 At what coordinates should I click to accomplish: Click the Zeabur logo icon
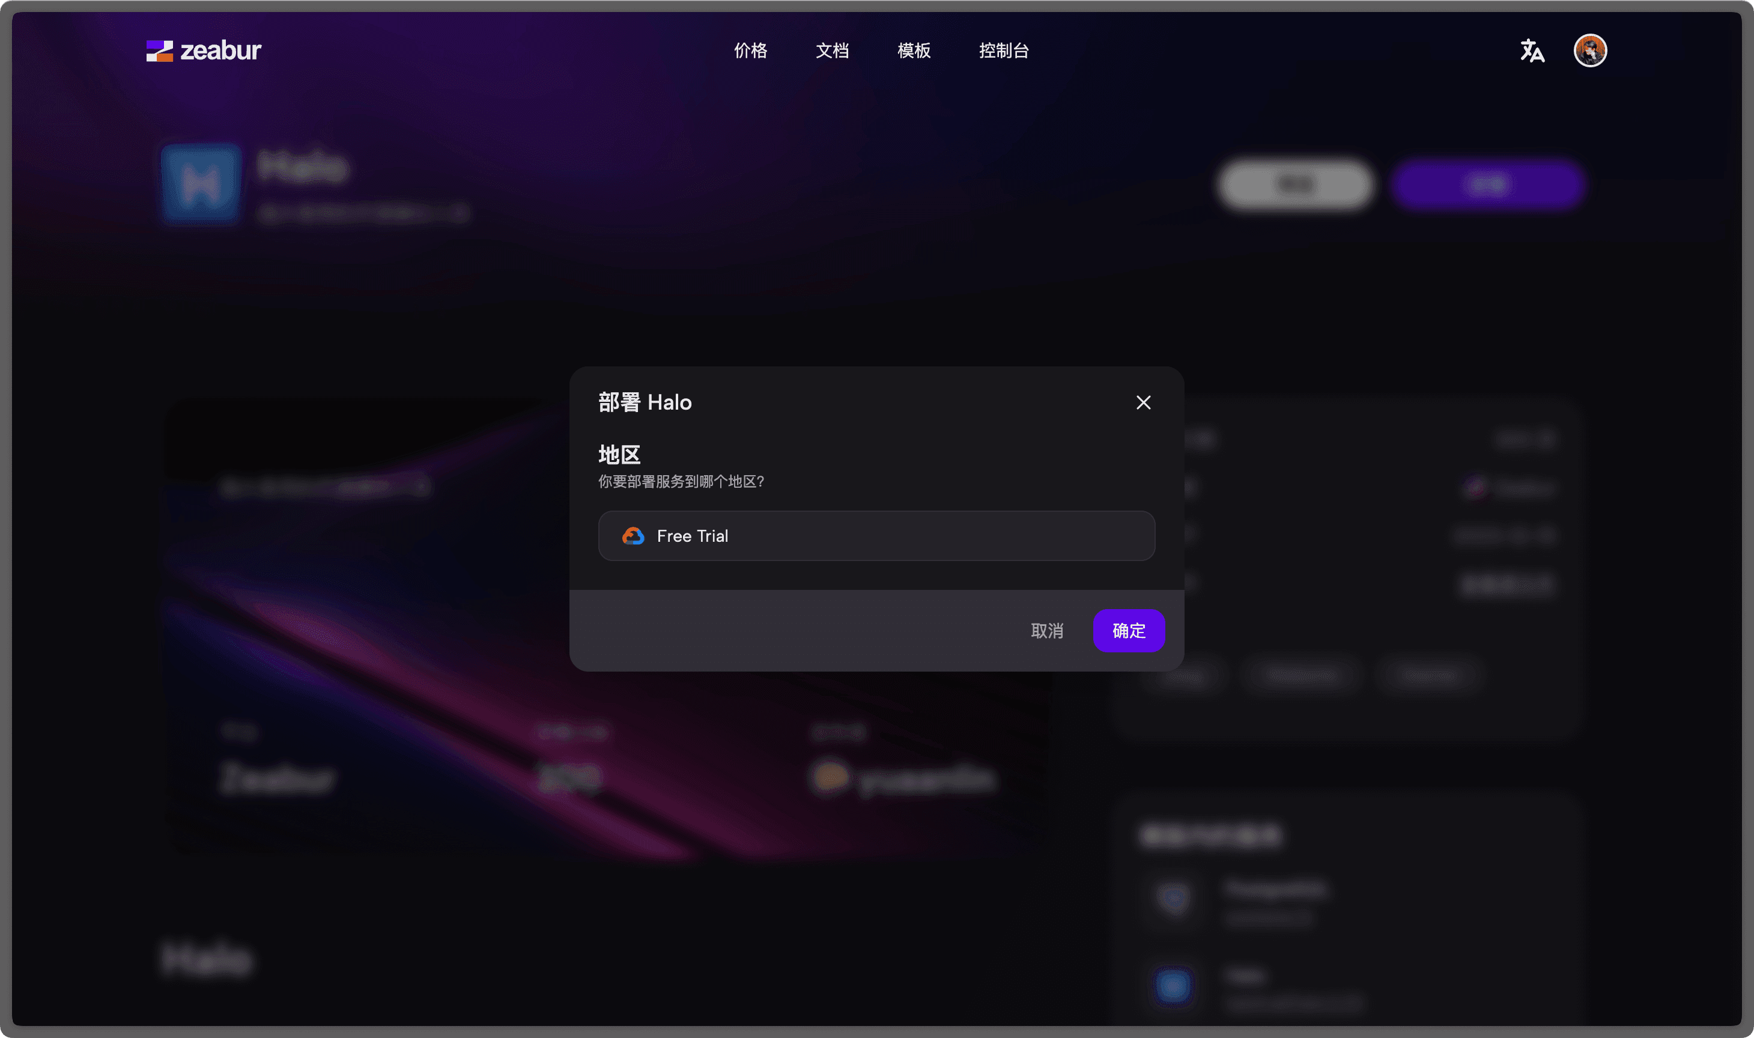tap(158, 50)
